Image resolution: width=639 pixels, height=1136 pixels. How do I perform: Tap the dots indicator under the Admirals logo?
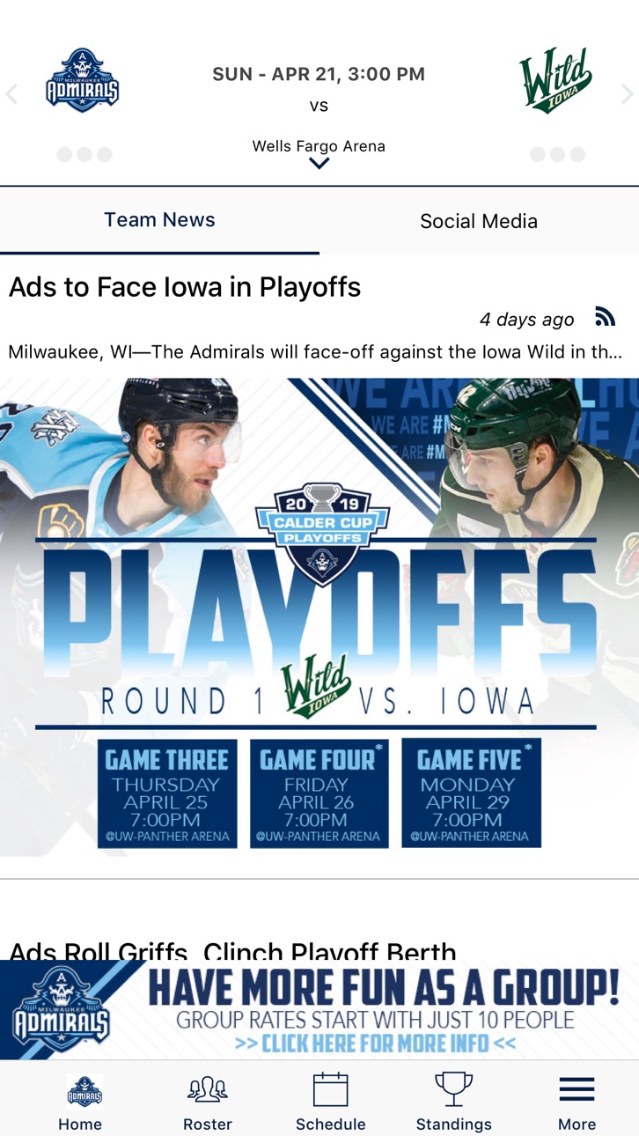(84, 154)
